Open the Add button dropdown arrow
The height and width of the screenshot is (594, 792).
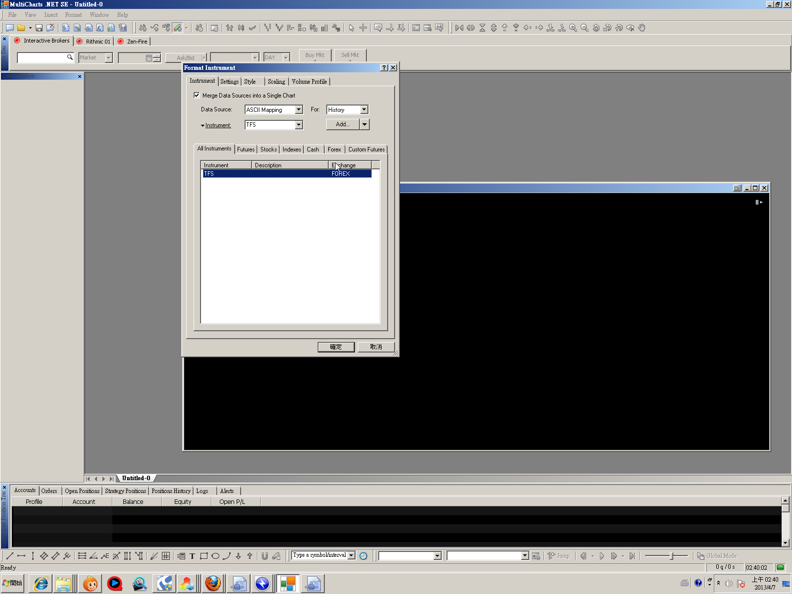(364, 124)
